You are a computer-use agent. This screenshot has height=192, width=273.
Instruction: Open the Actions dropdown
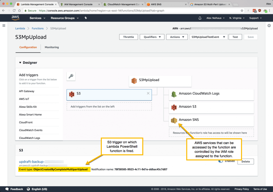[x=177, y=37]
